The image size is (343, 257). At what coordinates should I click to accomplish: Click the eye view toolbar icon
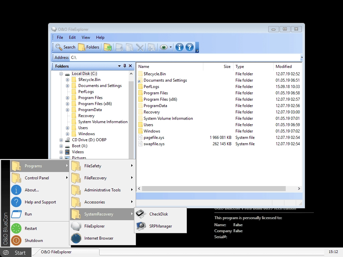163,47
